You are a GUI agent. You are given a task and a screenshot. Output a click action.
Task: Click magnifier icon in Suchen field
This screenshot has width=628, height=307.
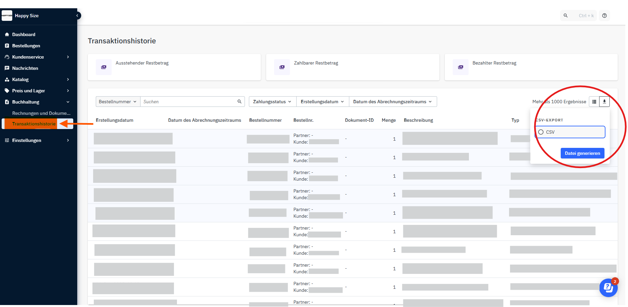[x=239, y=102]
